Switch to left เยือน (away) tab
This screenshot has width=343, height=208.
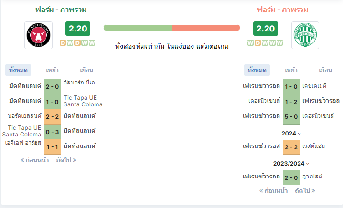[86, 70]
